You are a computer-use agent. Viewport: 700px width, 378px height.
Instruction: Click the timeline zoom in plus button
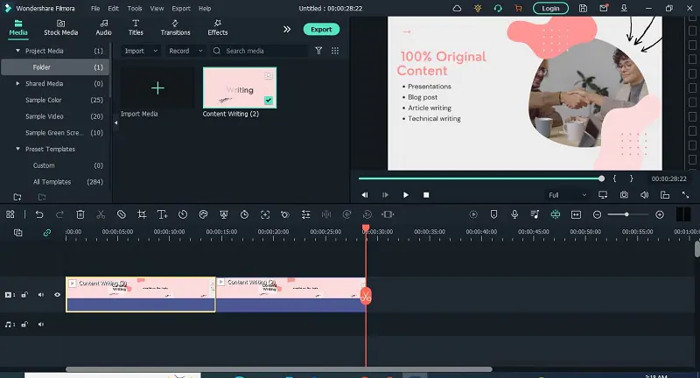(660, 214)
